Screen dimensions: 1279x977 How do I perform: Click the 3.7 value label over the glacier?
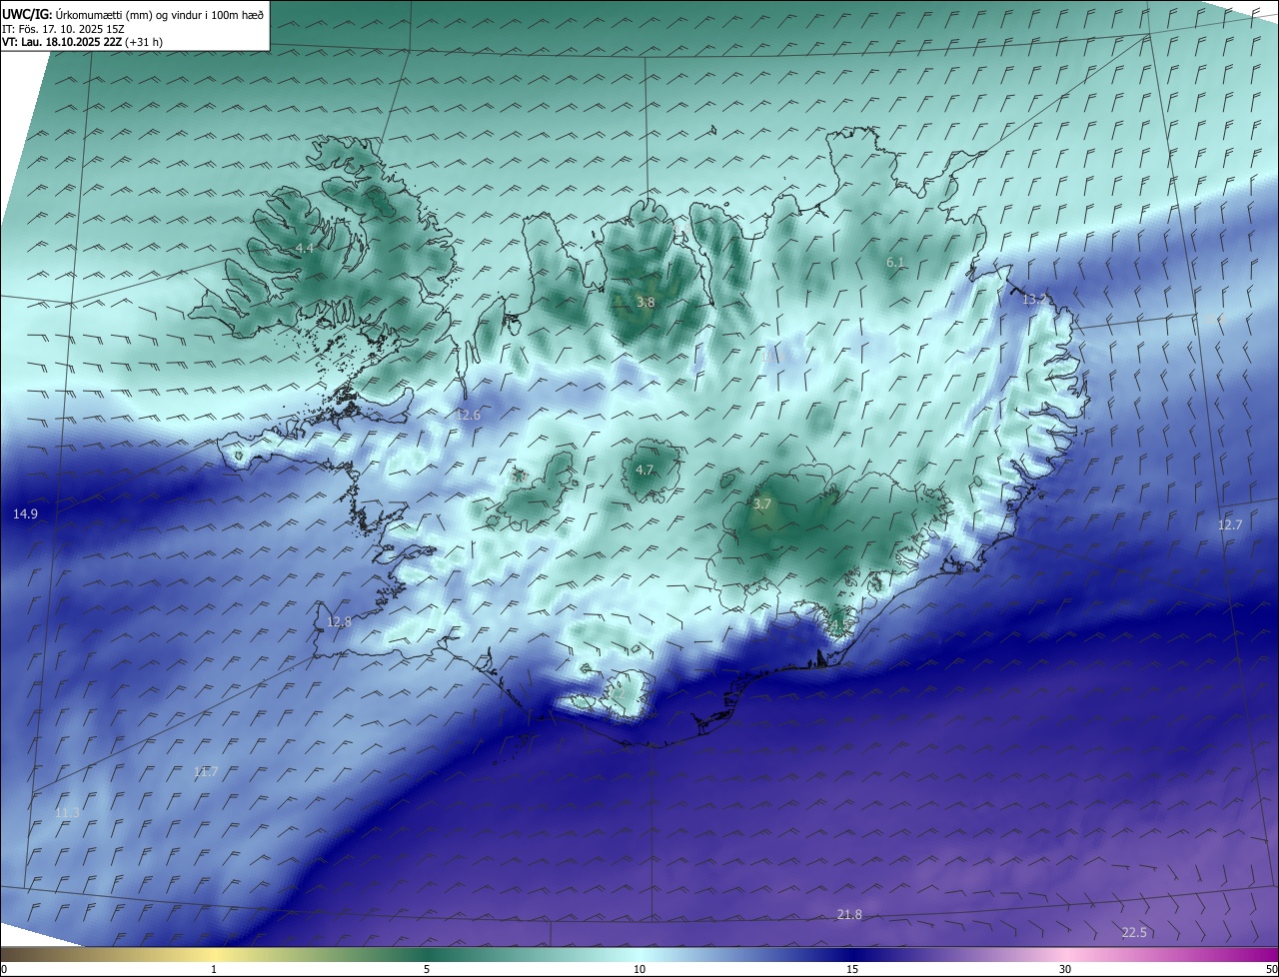(x=762, y=504)
